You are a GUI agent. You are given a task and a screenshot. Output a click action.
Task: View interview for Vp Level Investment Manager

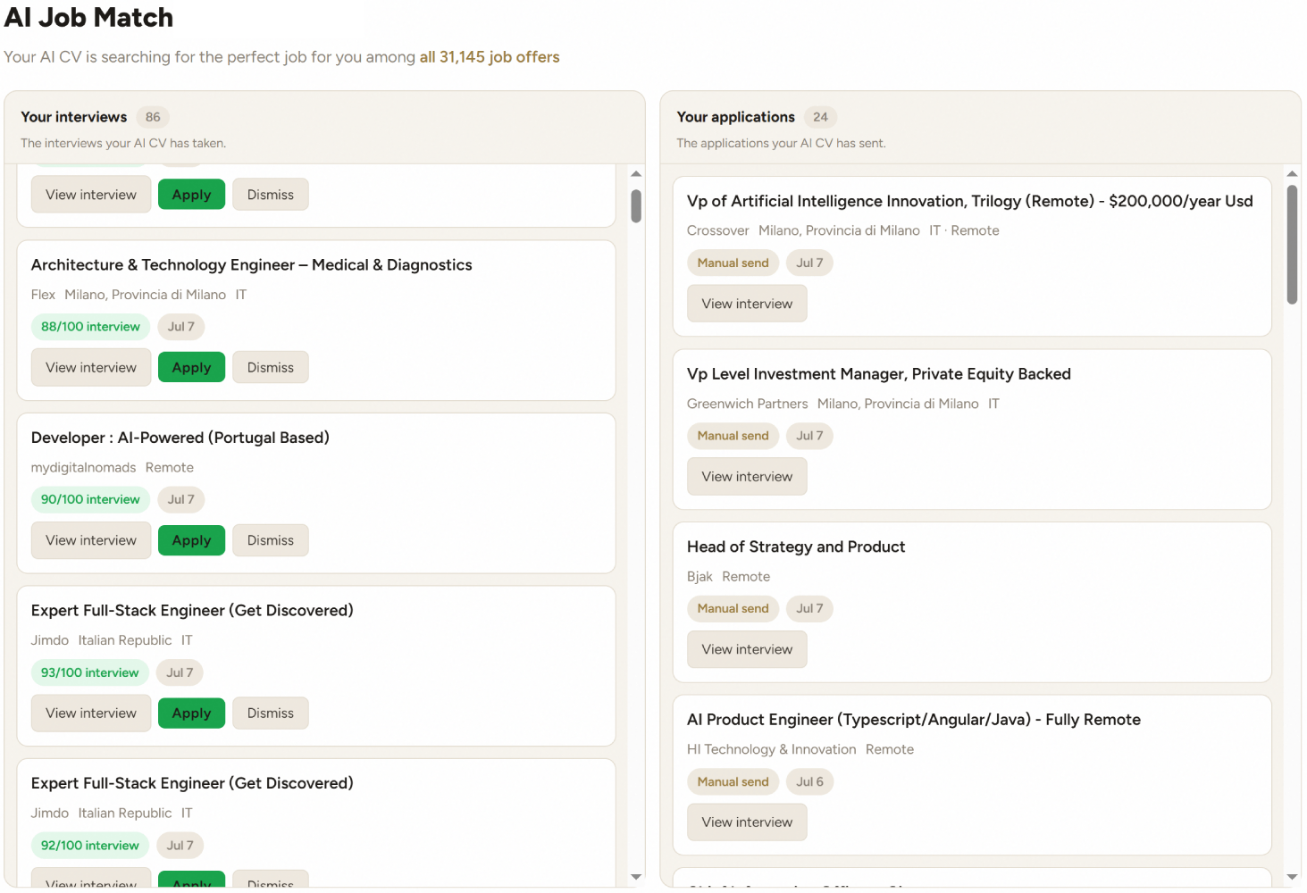(747, 477)
